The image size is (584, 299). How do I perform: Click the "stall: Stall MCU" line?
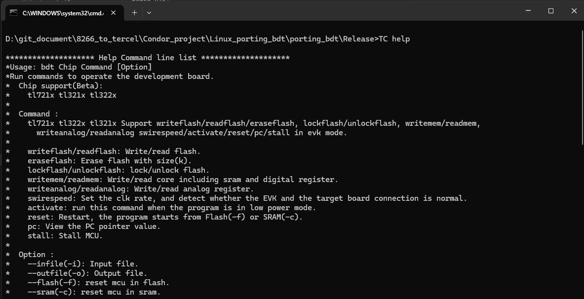pos(65,236)
